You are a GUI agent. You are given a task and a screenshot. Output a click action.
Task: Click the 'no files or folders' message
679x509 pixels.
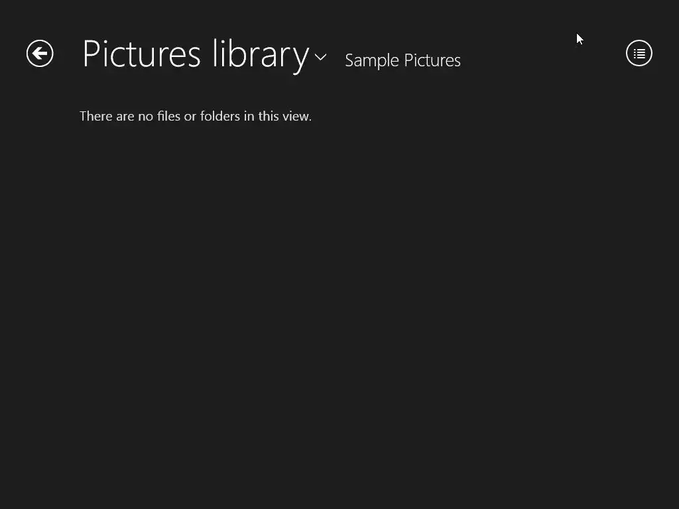click(x=196, y=116)
